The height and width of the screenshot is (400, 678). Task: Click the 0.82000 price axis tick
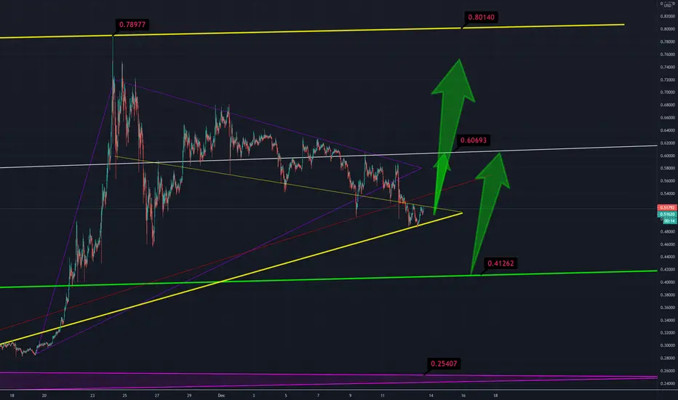(668, 17)
